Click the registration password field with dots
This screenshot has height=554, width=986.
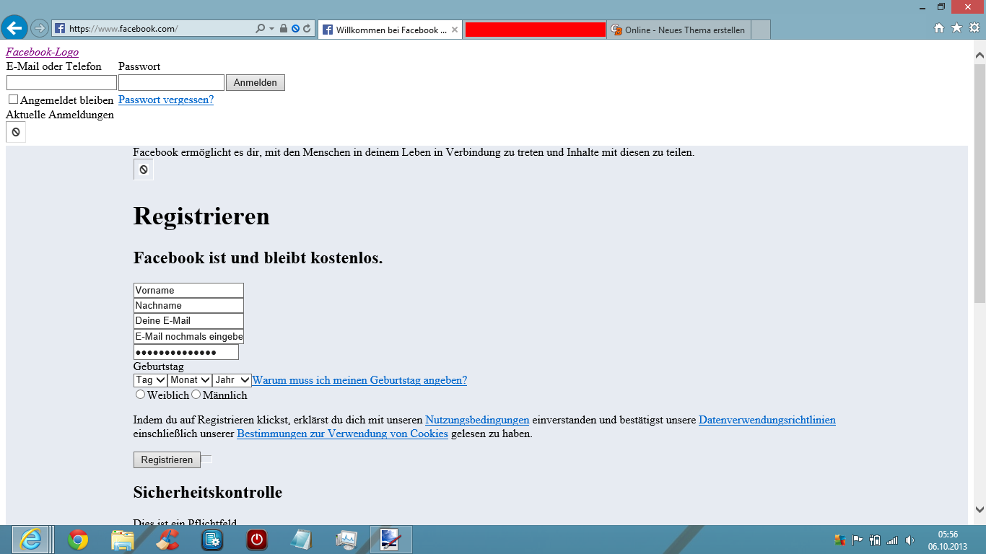[186, 352]
